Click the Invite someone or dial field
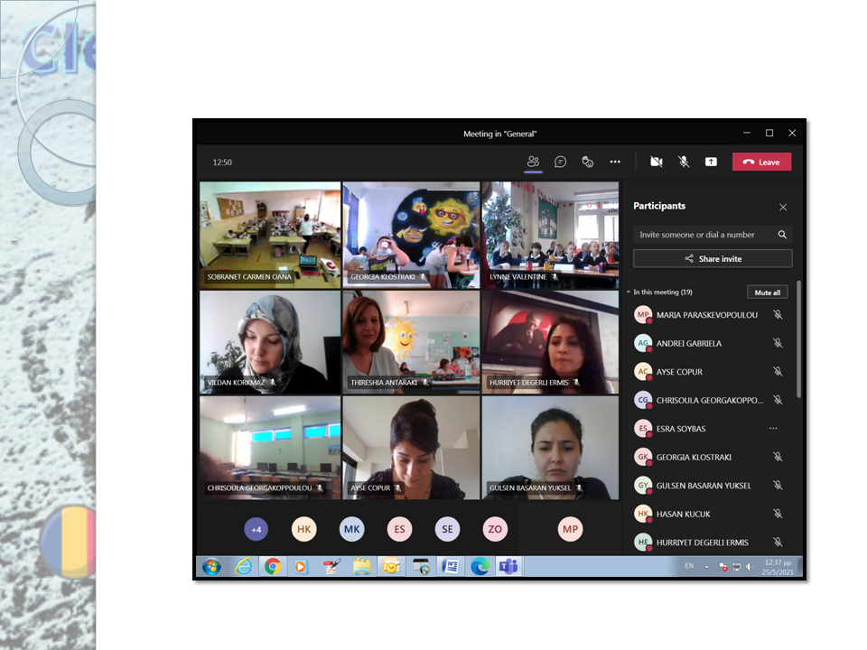867x650 pixels. tap(704, 235)
